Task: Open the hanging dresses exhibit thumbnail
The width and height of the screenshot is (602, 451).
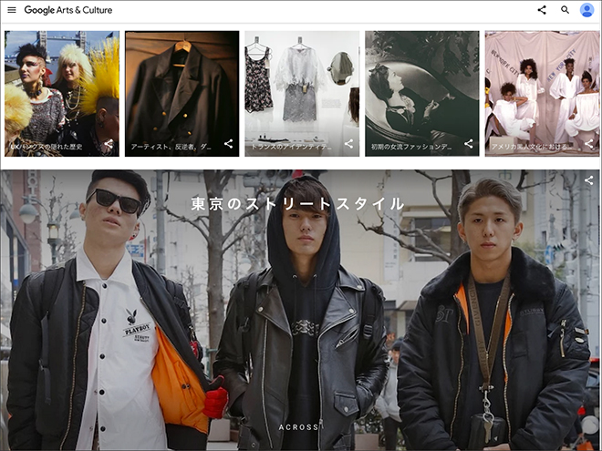Action: click(x=302, y=87)
